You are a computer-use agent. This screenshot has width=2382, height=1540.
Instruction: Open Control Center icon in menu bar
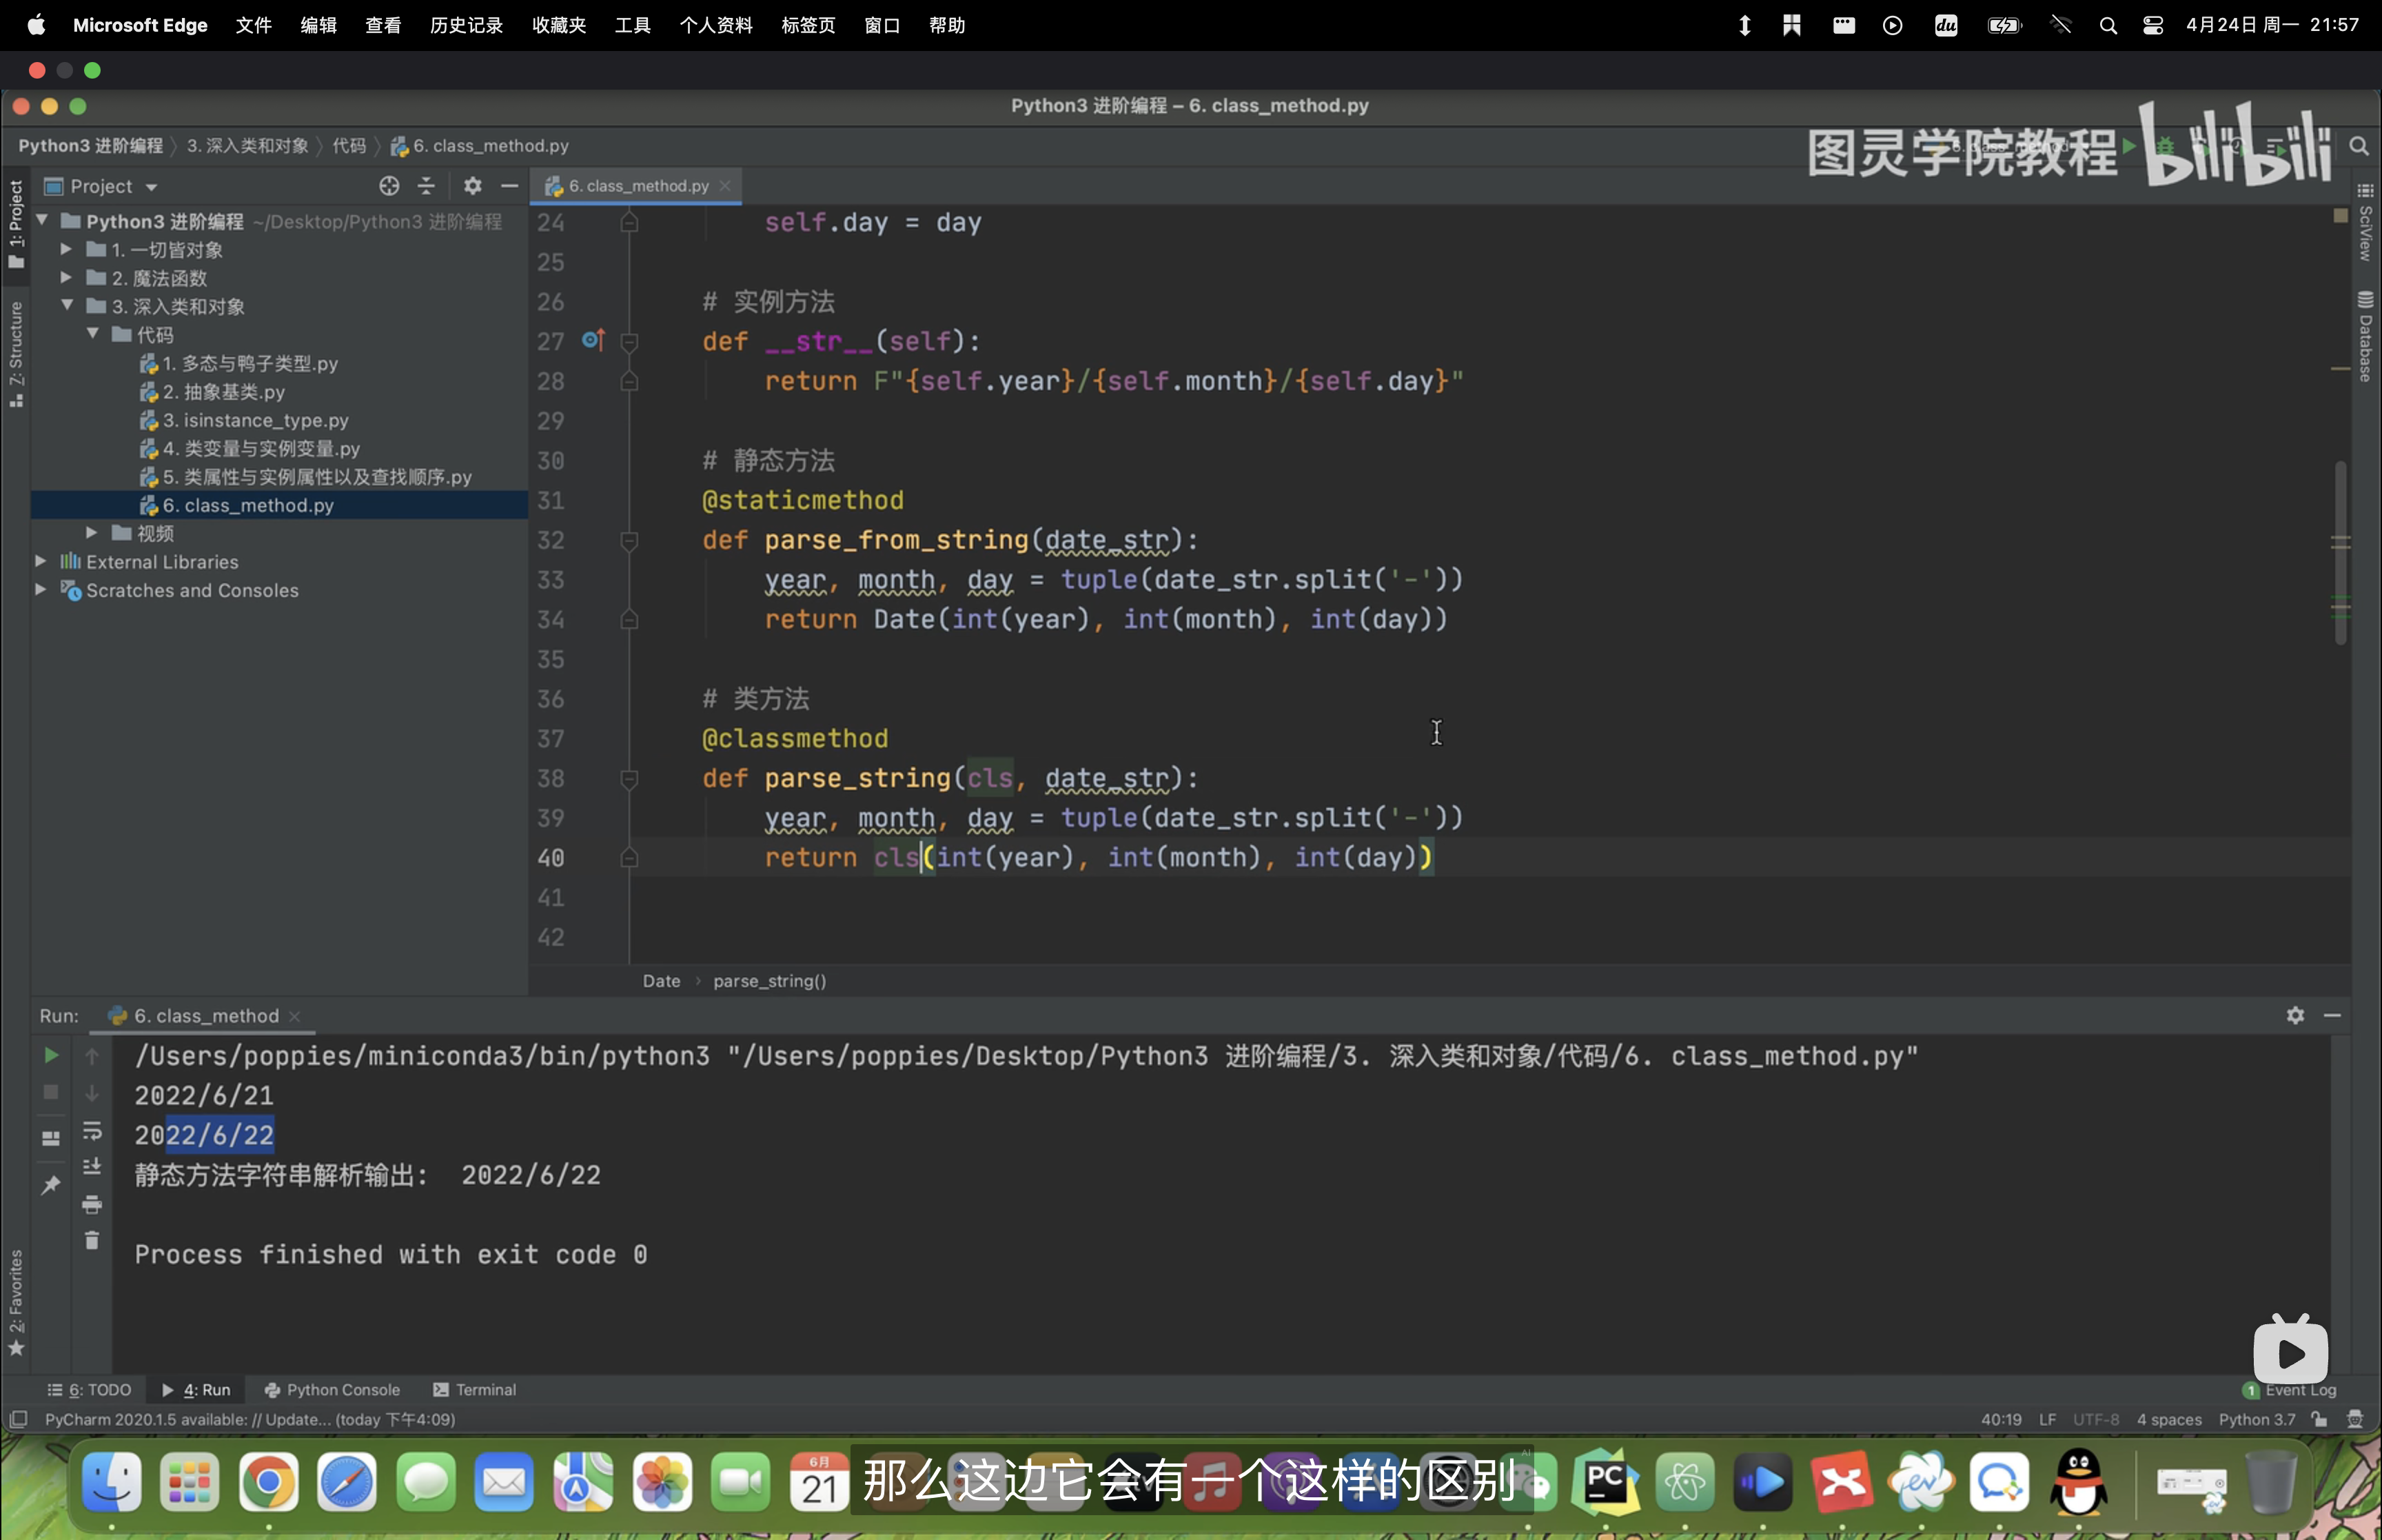tap(2152, 26)
